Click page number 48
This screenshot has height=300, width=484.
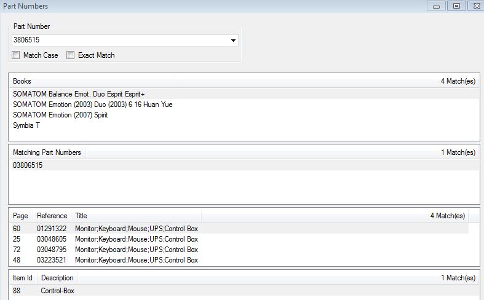[x=17, y=260]
